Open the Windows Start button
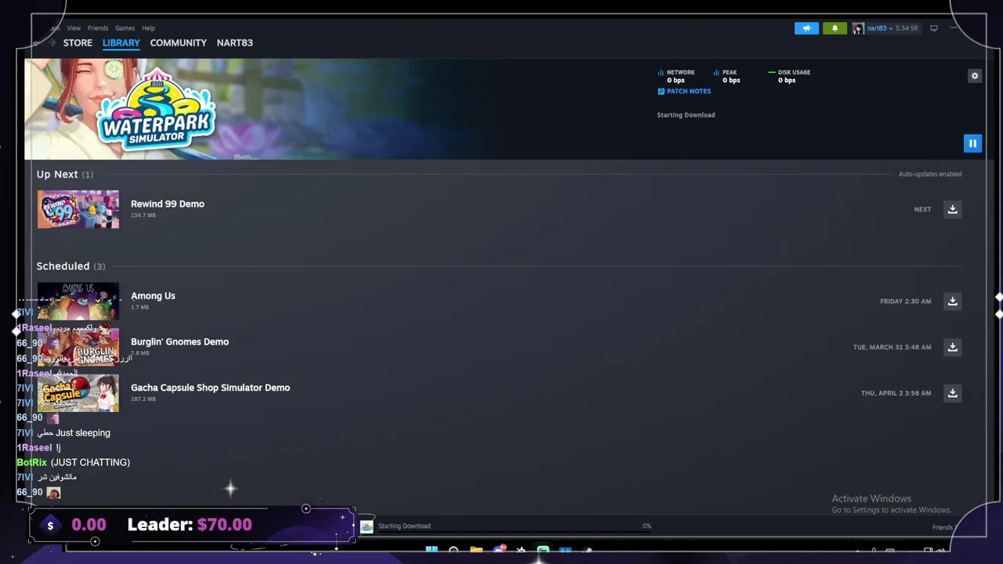Screen dimensions: 1003x564 pos(431,550)
